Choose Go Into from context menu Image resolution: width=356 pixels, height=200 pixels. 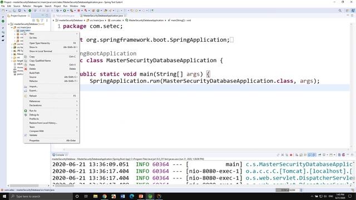click(x=52, y=38)
